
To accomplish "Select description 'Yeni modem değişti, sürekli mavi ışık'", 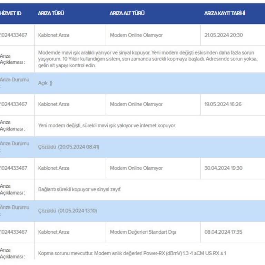I will (107, 126).
